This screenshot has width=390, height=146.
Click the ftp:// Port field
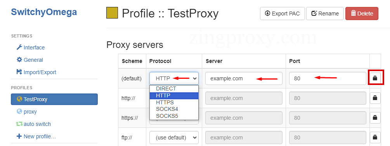328,138
